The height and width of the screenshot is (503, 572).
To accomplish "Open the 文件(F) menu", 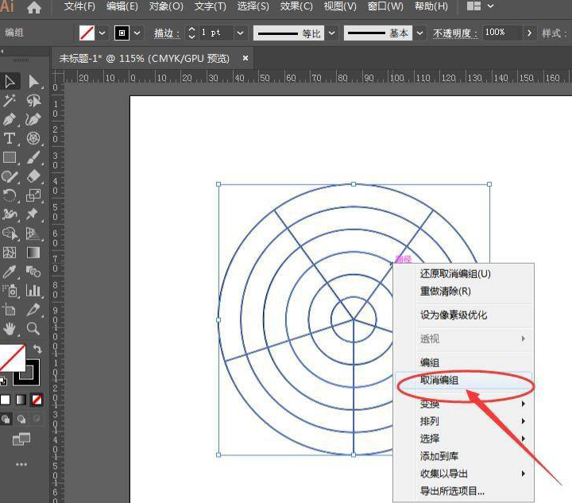I will tap(79, 6).
